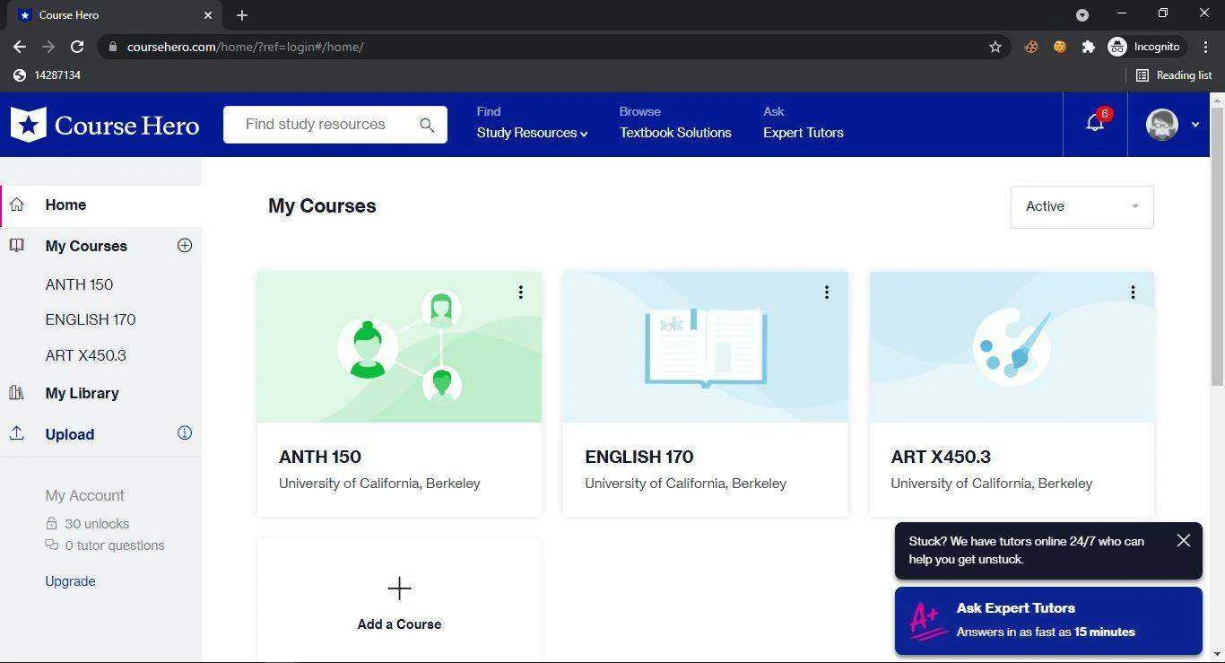Open ART X450.3 from sidebar list

click(85, 355)
